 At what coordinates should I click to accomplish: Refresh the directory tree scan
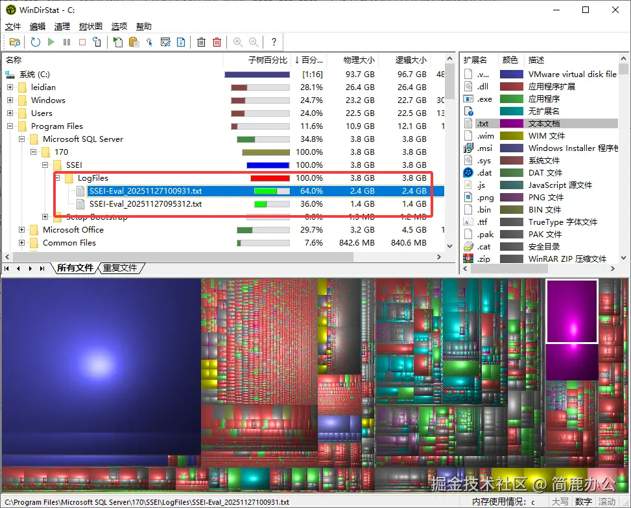(x=36, y=41)
